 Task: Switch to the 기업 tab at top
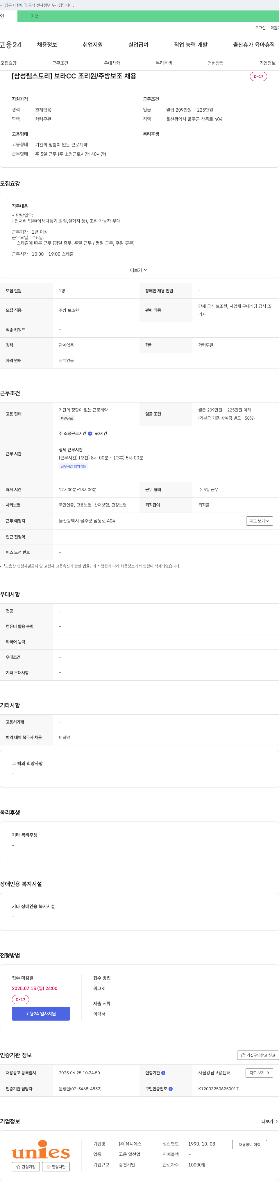35,17
